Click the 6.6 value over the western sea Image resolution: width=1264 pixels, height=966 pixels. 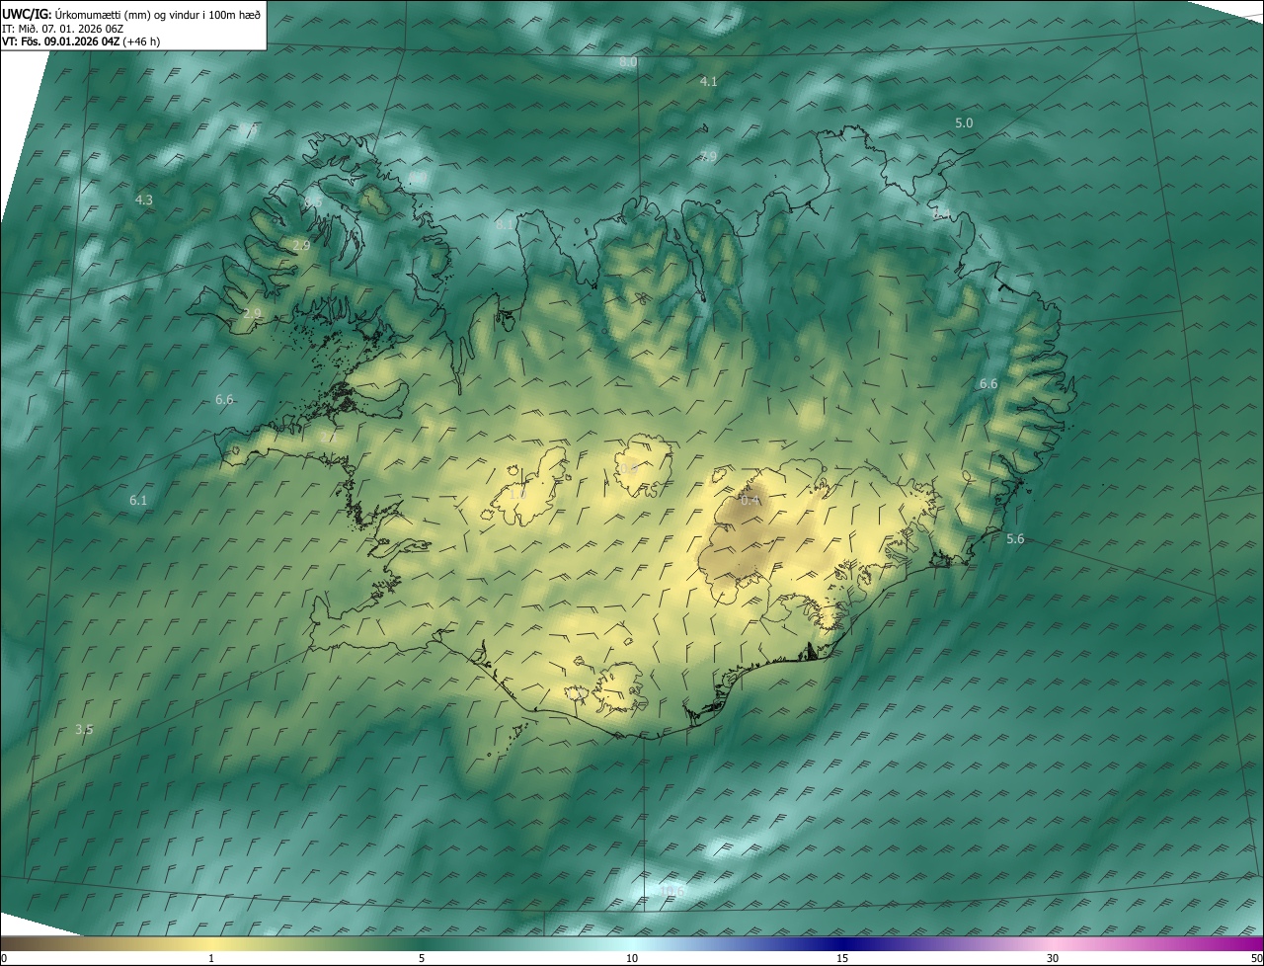coord(224,400)
